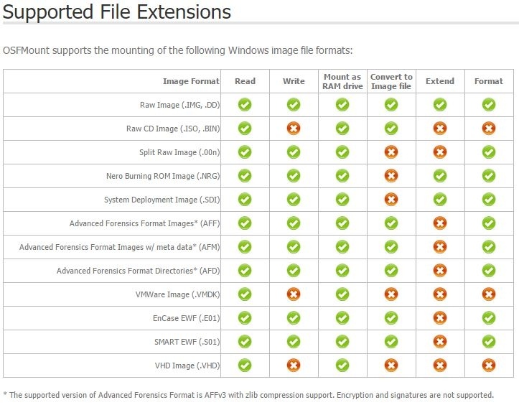Click the Convert to Image file header
The width and height of the screenshot is (519, 405).
click(391, 81)
